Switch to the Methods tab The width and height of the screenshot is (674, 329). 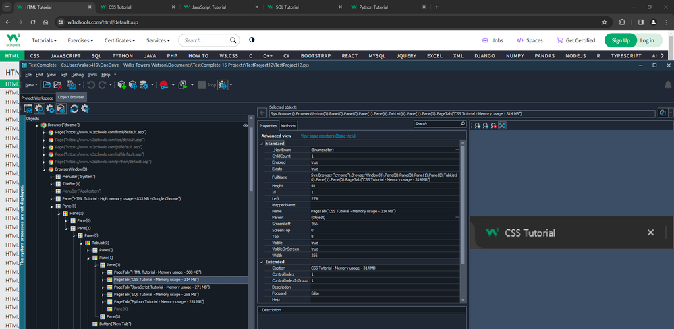[287, 125]
